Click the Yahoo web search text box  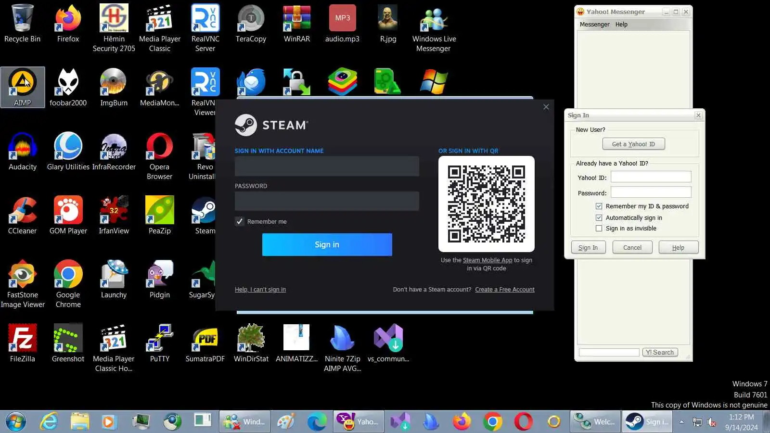[609, 352]
